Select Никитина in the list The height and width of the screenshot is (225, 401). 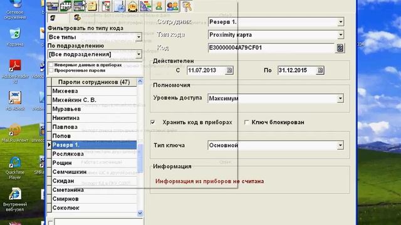coord(94,118)
